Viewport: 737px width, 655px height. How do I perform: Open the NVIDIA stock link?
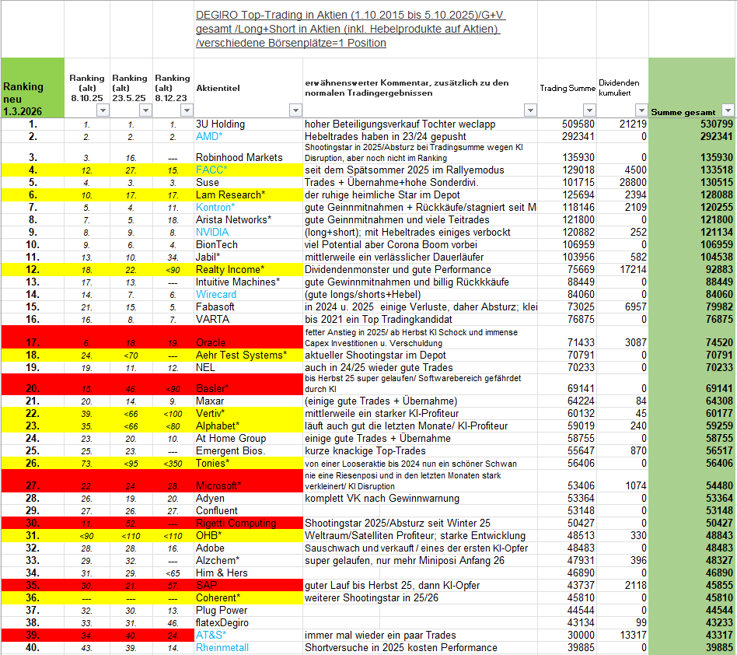point(213,232)
